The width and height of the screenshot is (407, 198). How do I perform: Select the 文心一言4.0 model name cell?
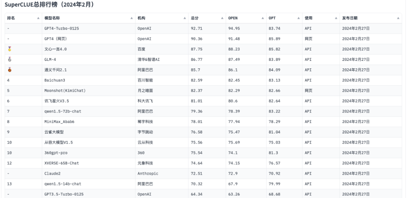[89, 49]
